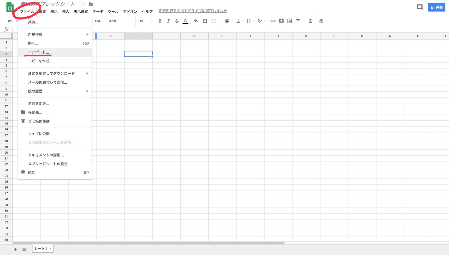Viewport: 449px width, 255px height.
Task: Open the input tools あ icon
Action: (321, 21)
